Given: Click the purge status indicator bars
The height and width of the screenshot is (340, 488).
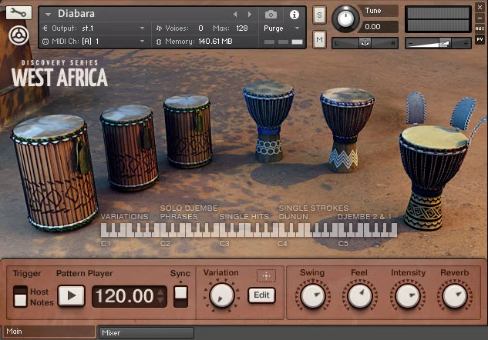Looking at the screenshot, I should (x=283, y=42).
